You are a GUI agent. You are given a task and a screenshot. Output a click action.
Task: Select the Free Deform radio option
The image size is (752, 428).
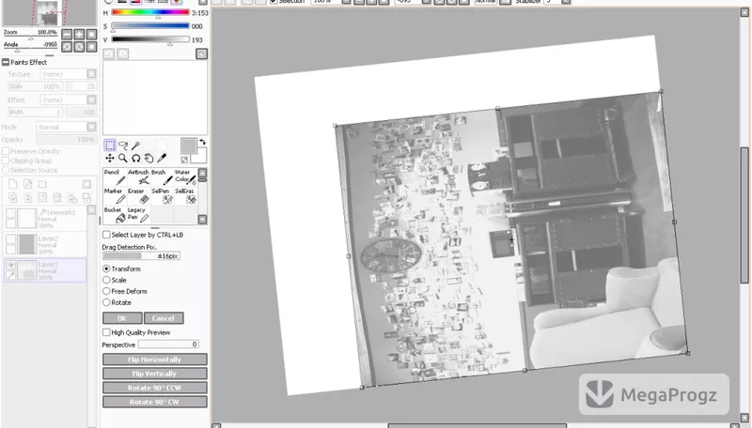coord(106,291)
